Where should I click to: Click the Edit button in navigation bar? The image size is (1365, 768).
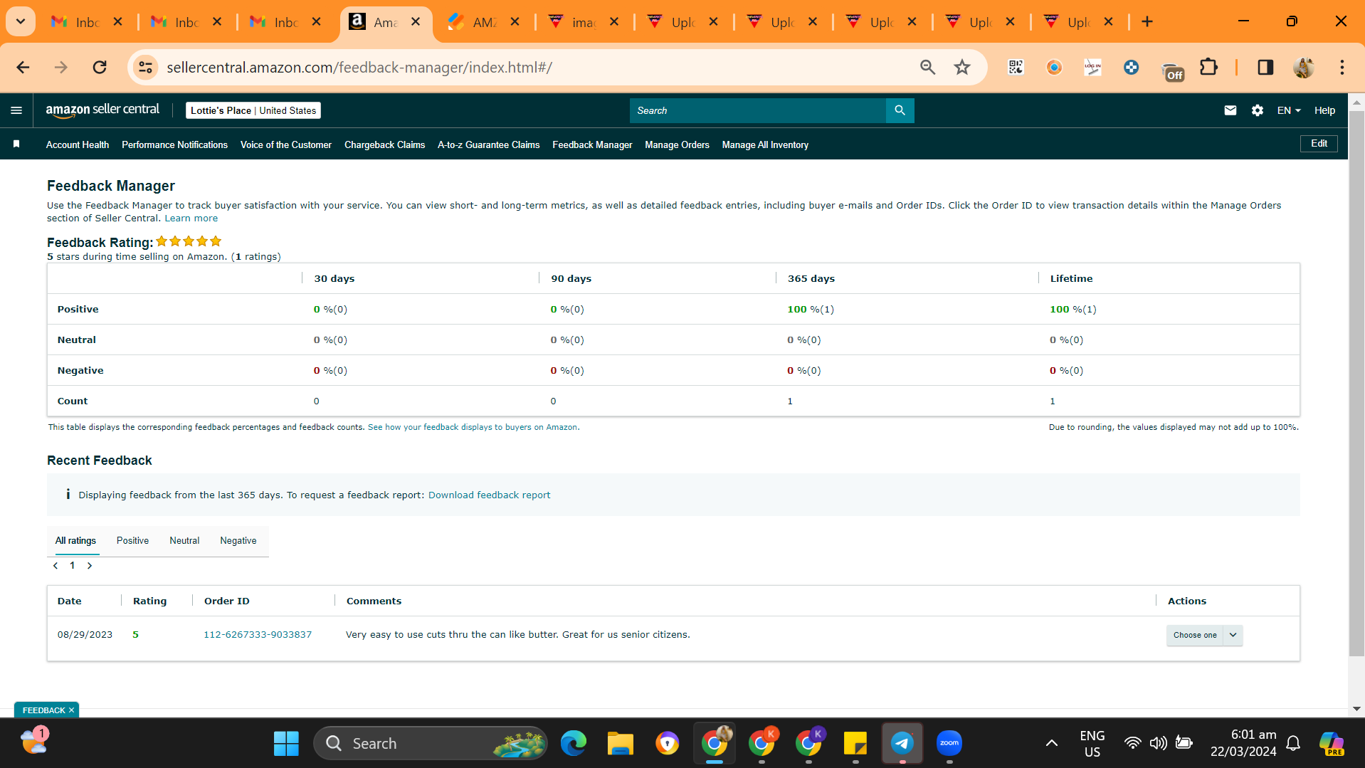click(1319, 144)
